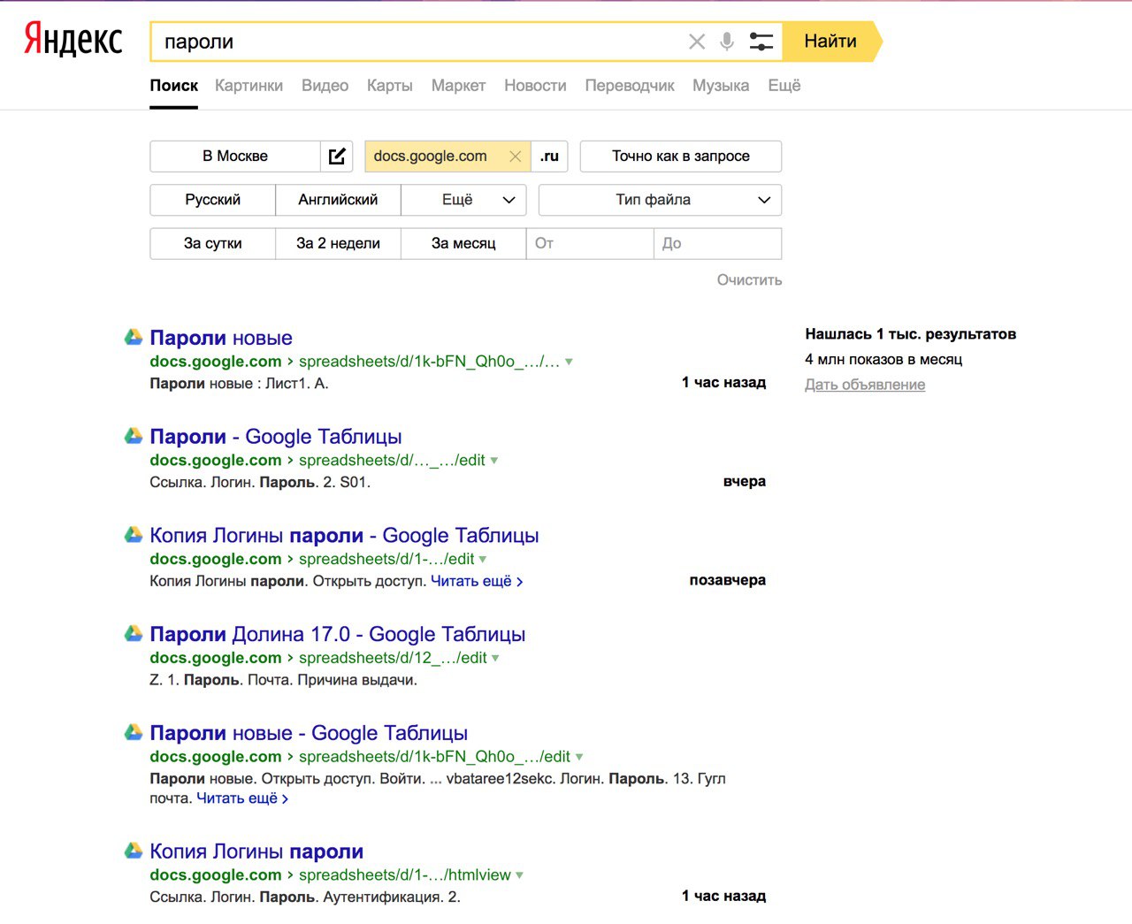Screen dimensions: 1132x924
Task: Open the Тип файла dropdown
Action: click(x=660, y=200)
